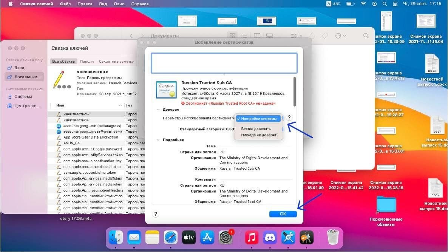Collapse the Доверие section
The height and width of the screenshot is (252, 448).
click(158, 110)
